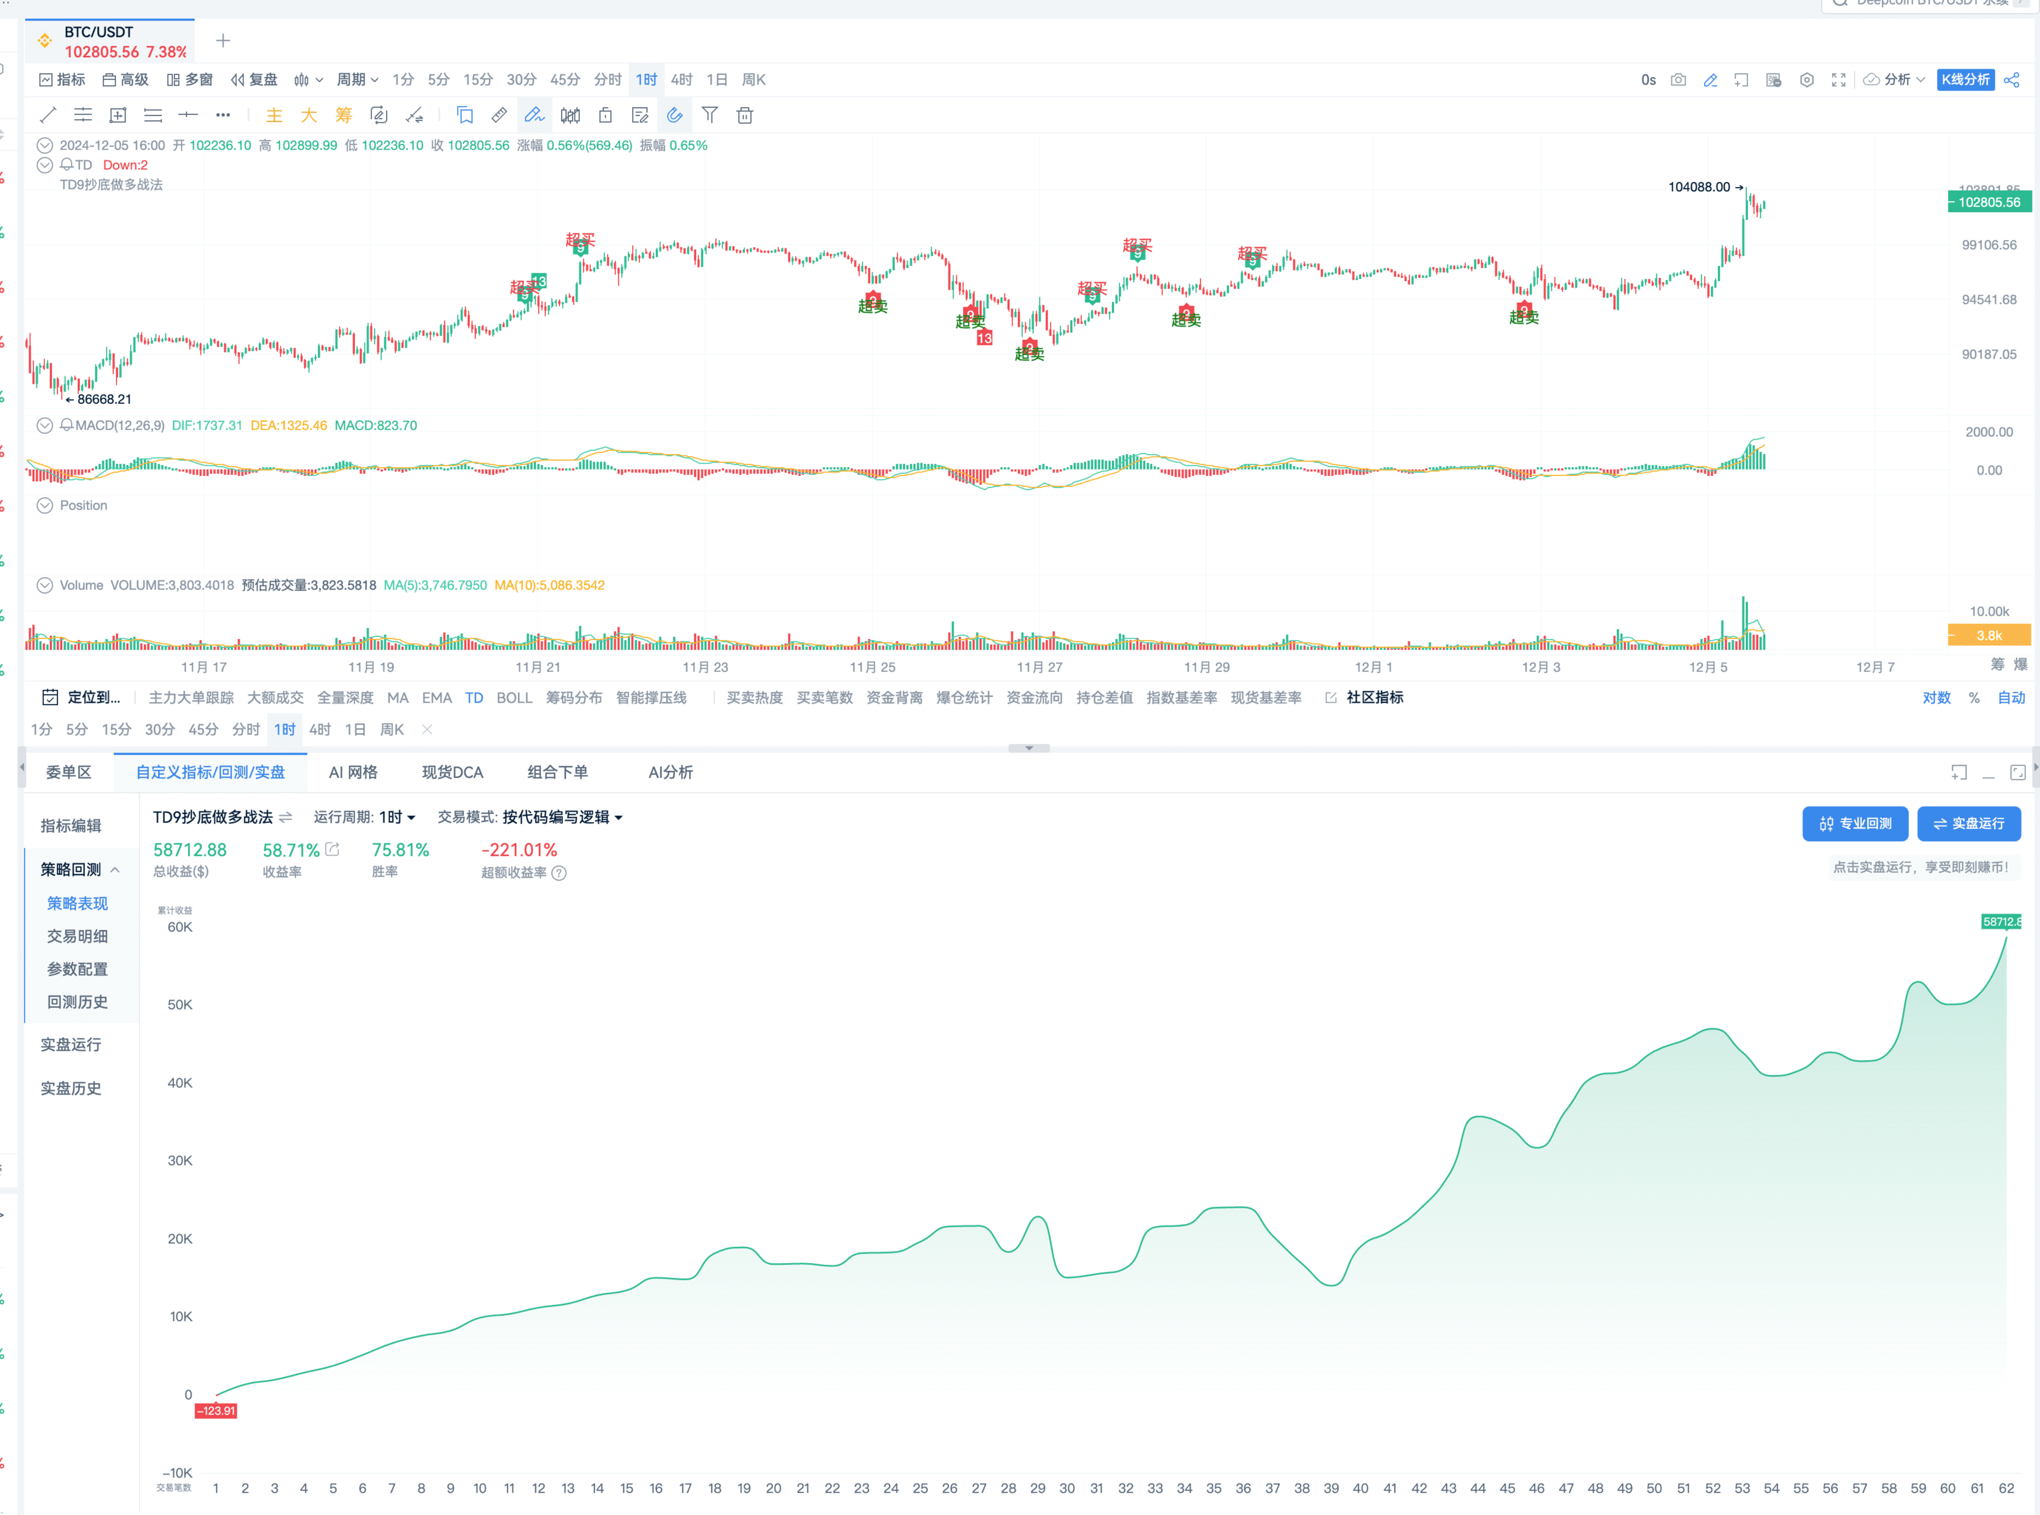Enter fullscreen chart mode
Image resolution: width=2040 pixels, height=1515 pixels.
tap(1838, 80)
